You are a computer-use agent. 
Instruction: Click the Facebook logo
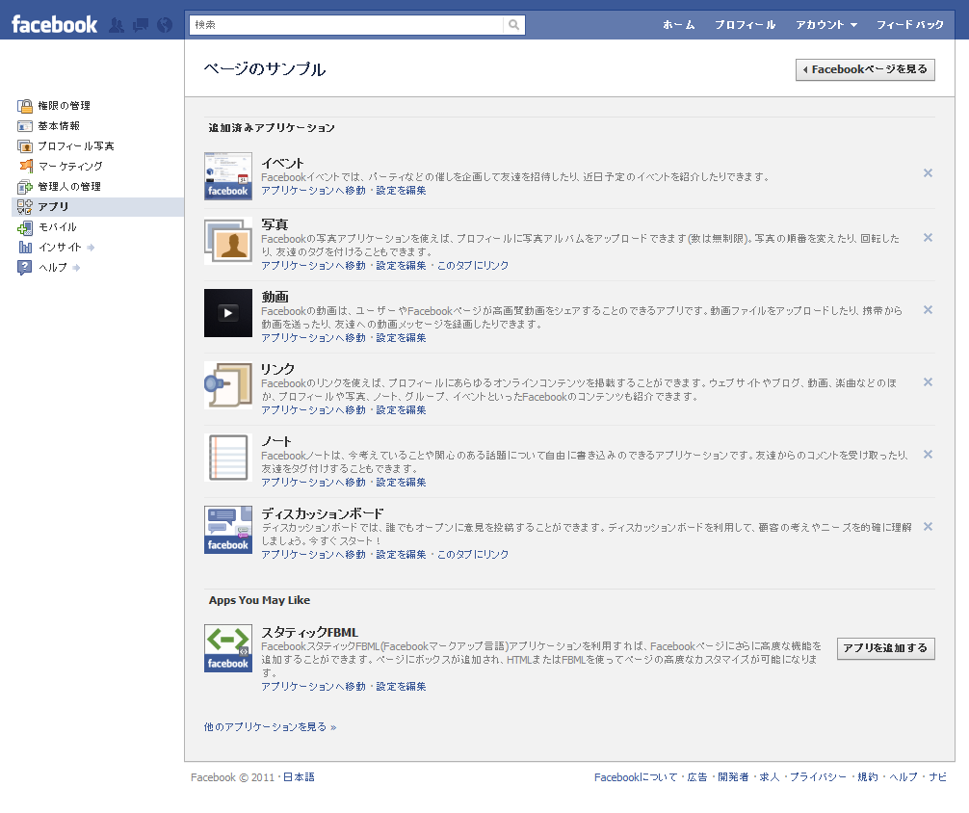[x=54, y=25]
